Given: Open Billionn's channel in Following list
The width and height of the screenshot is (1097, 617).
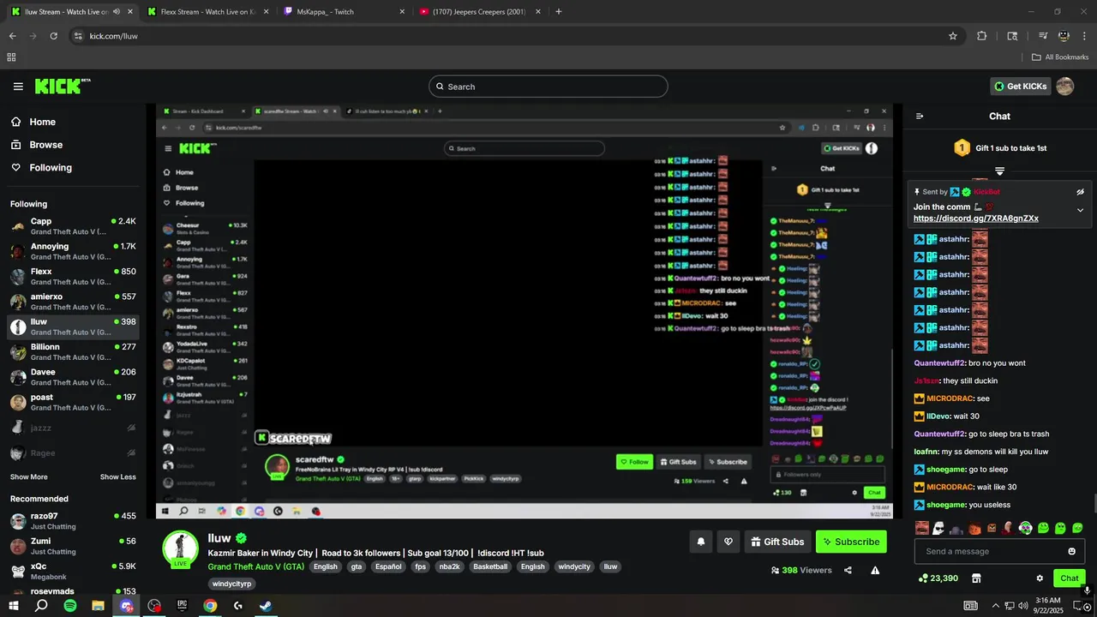Looking at the screenshot, I should [73, 352].
